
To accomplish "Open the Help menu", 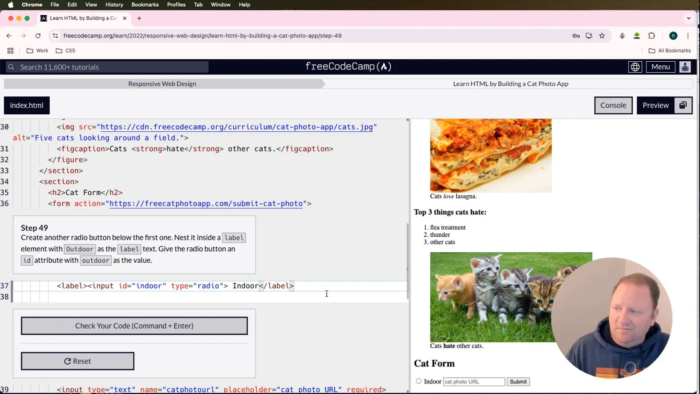I will (x=245, y=5).
